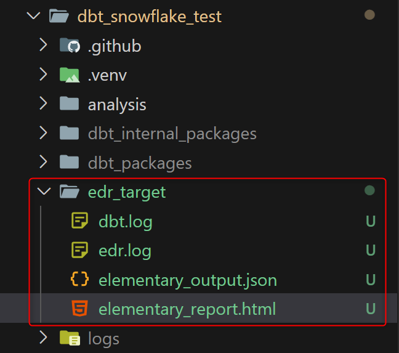The image size is (399, 353).
Task: Select the logs folder label
Action: pos(103,339)
